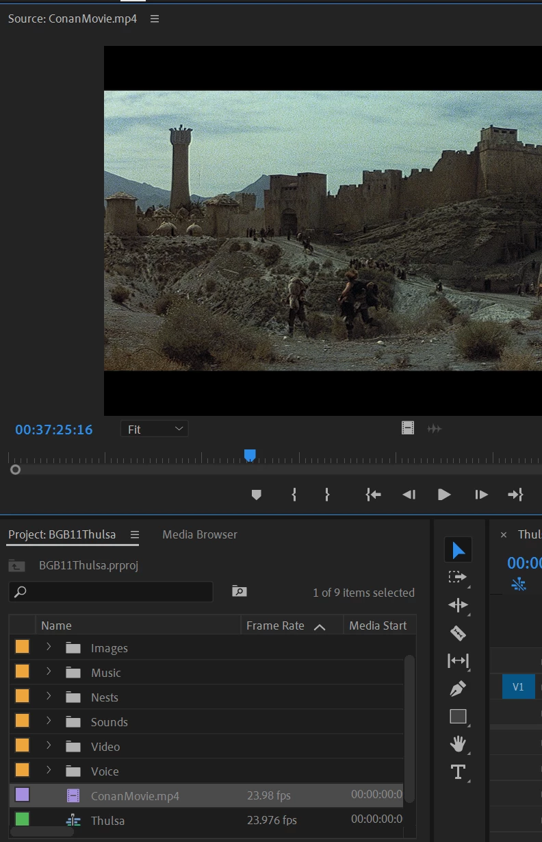The width and height of the screenshot is (542, 842).
Task: Click the Project panel vertical scrollbar
Action: click(x=410, y=729)
